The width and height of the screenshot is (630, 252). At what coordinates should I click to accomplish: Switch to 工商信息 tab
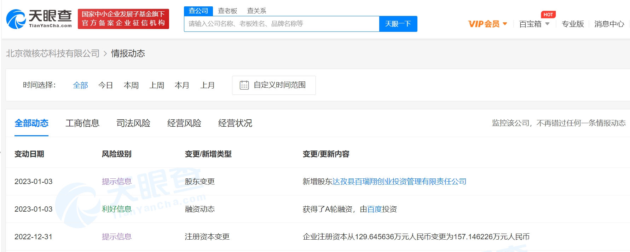(x=82, y=123)
